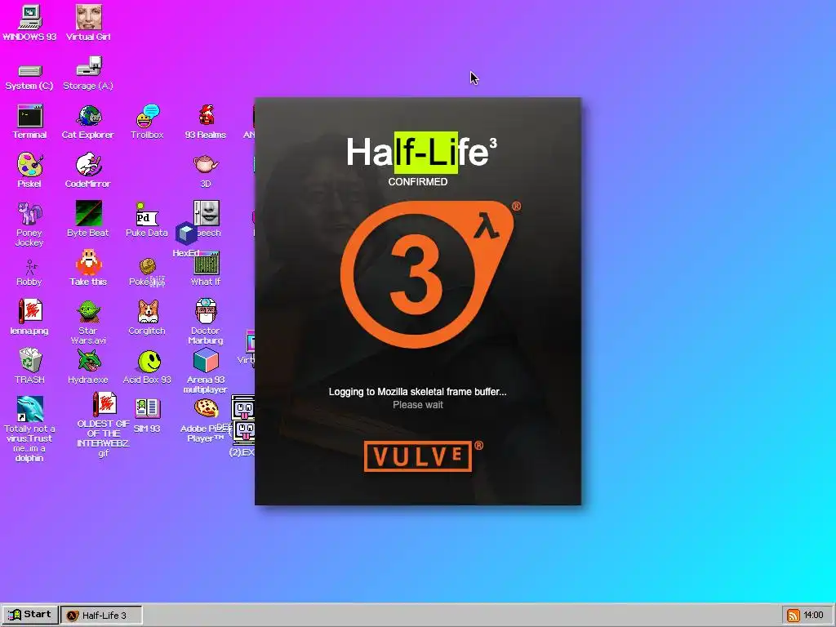Click the CONFIRMED text under the title

point(418,182)
